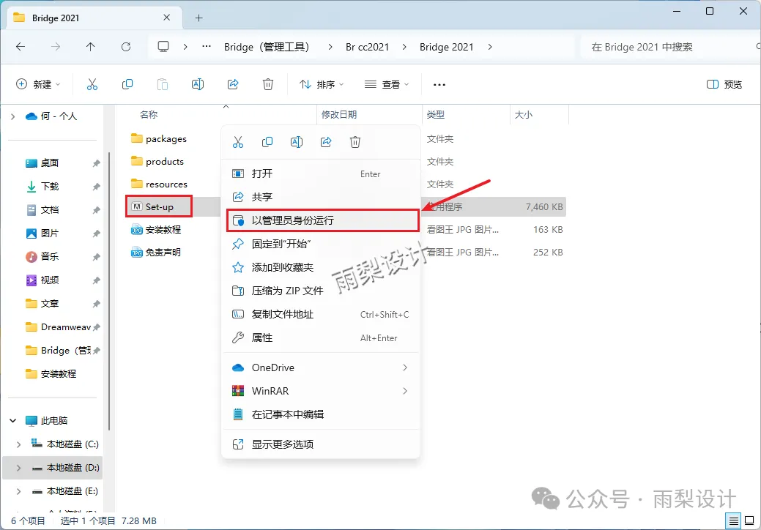Click the Share icon in the context menu

tap(326, 142)
